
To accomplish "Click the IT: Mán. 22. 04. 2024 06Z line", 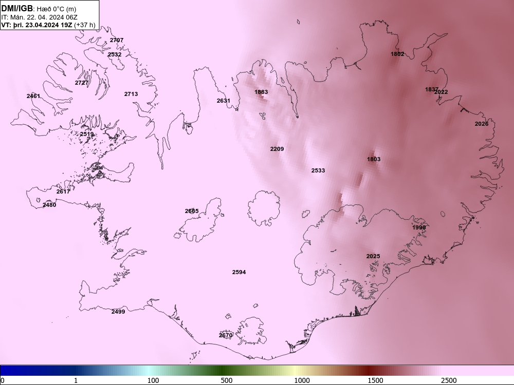I will pos(40,17).
